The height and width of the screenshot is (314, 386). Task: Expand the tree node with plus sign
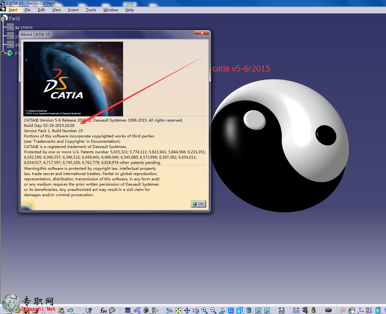tap(3, 53)
